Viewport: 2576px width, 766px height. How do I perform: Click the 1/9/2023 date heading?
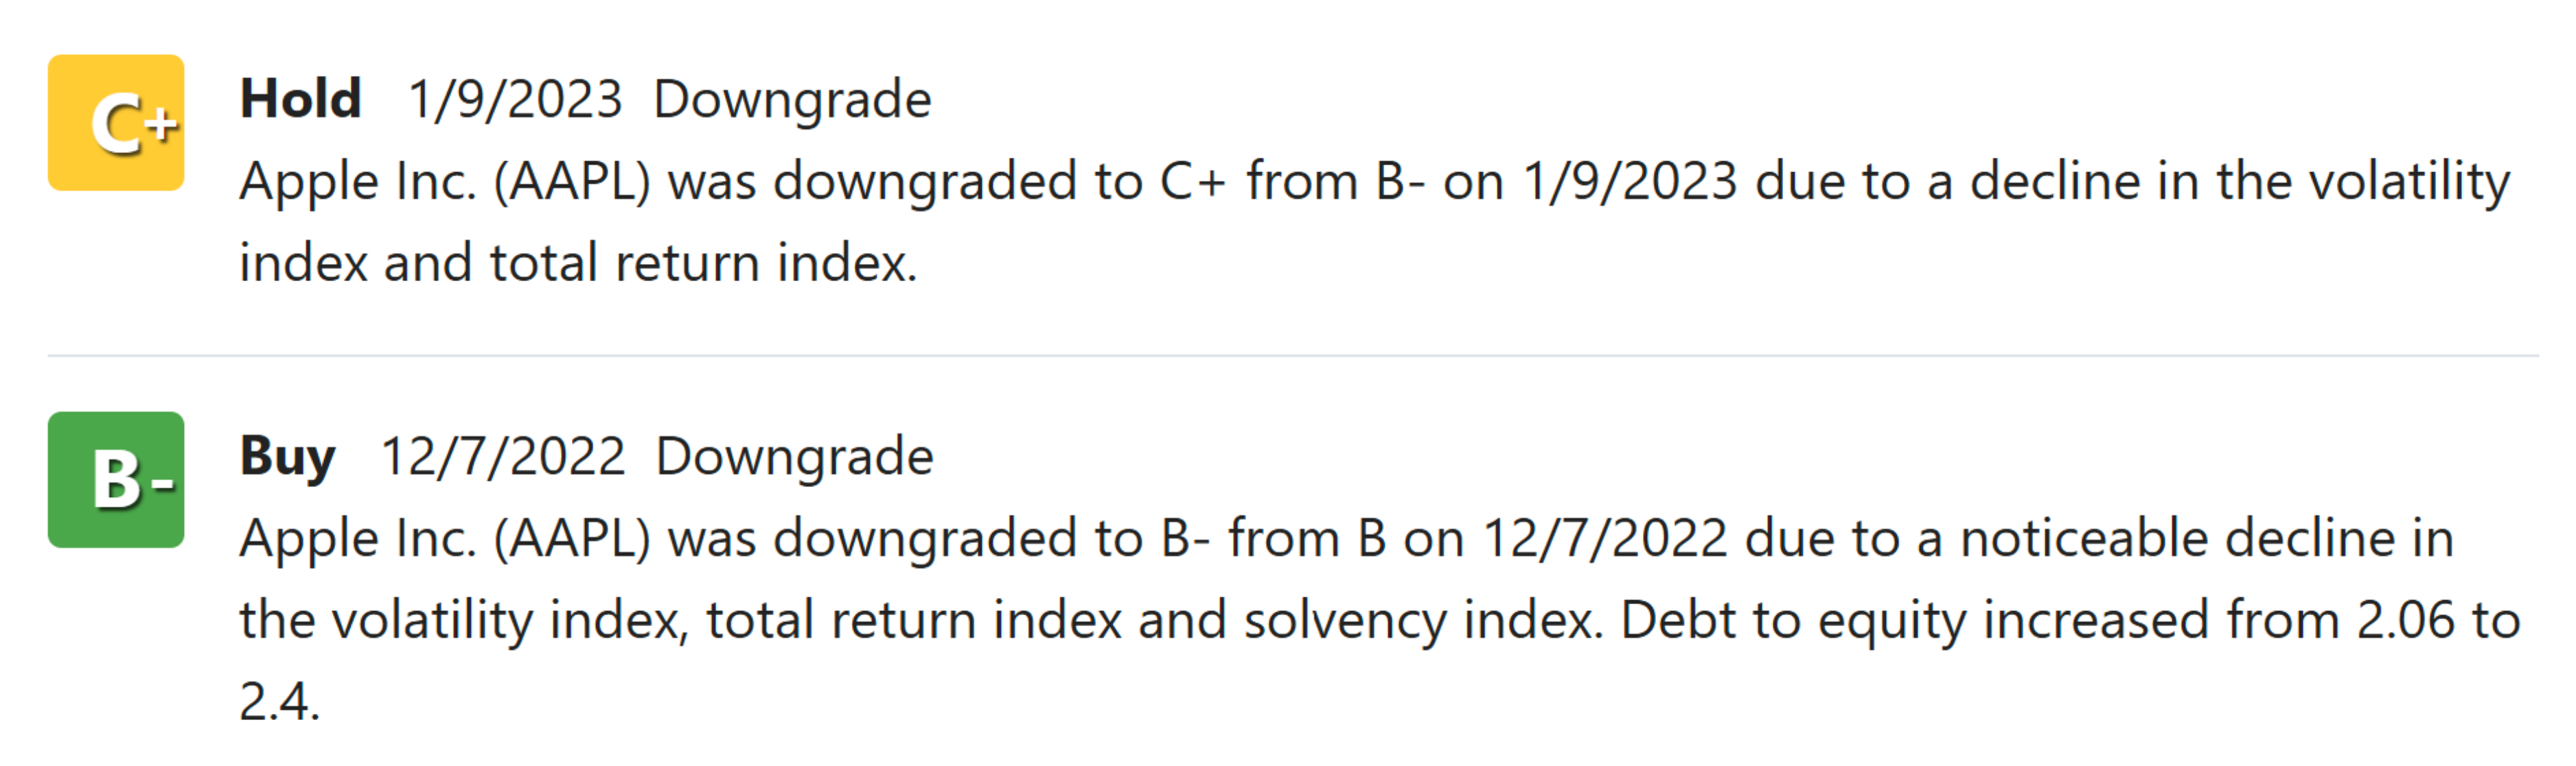click(516, 100)
